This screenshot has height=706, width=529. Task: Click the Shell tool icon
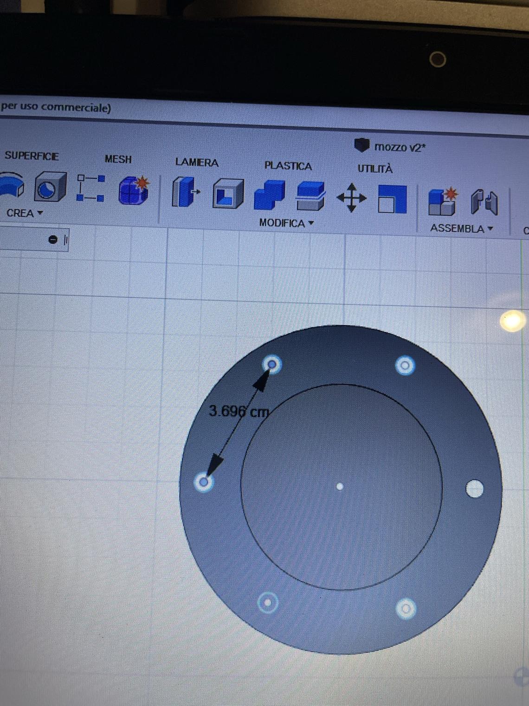point(228,194)
